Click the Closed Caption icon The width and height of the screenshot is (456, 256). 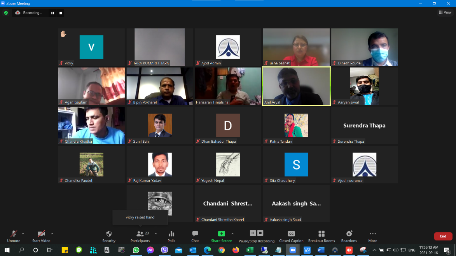[x=291, y=234]
